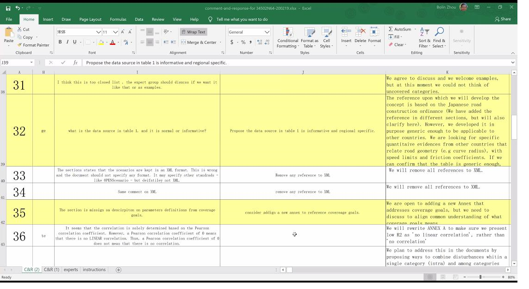Open the Name Box dropdown arrow

(x=31, y=62)
